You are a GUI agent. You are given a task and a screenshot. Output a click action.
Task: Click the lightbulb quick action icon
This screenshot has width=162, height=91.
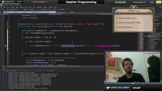coord(6,46)
